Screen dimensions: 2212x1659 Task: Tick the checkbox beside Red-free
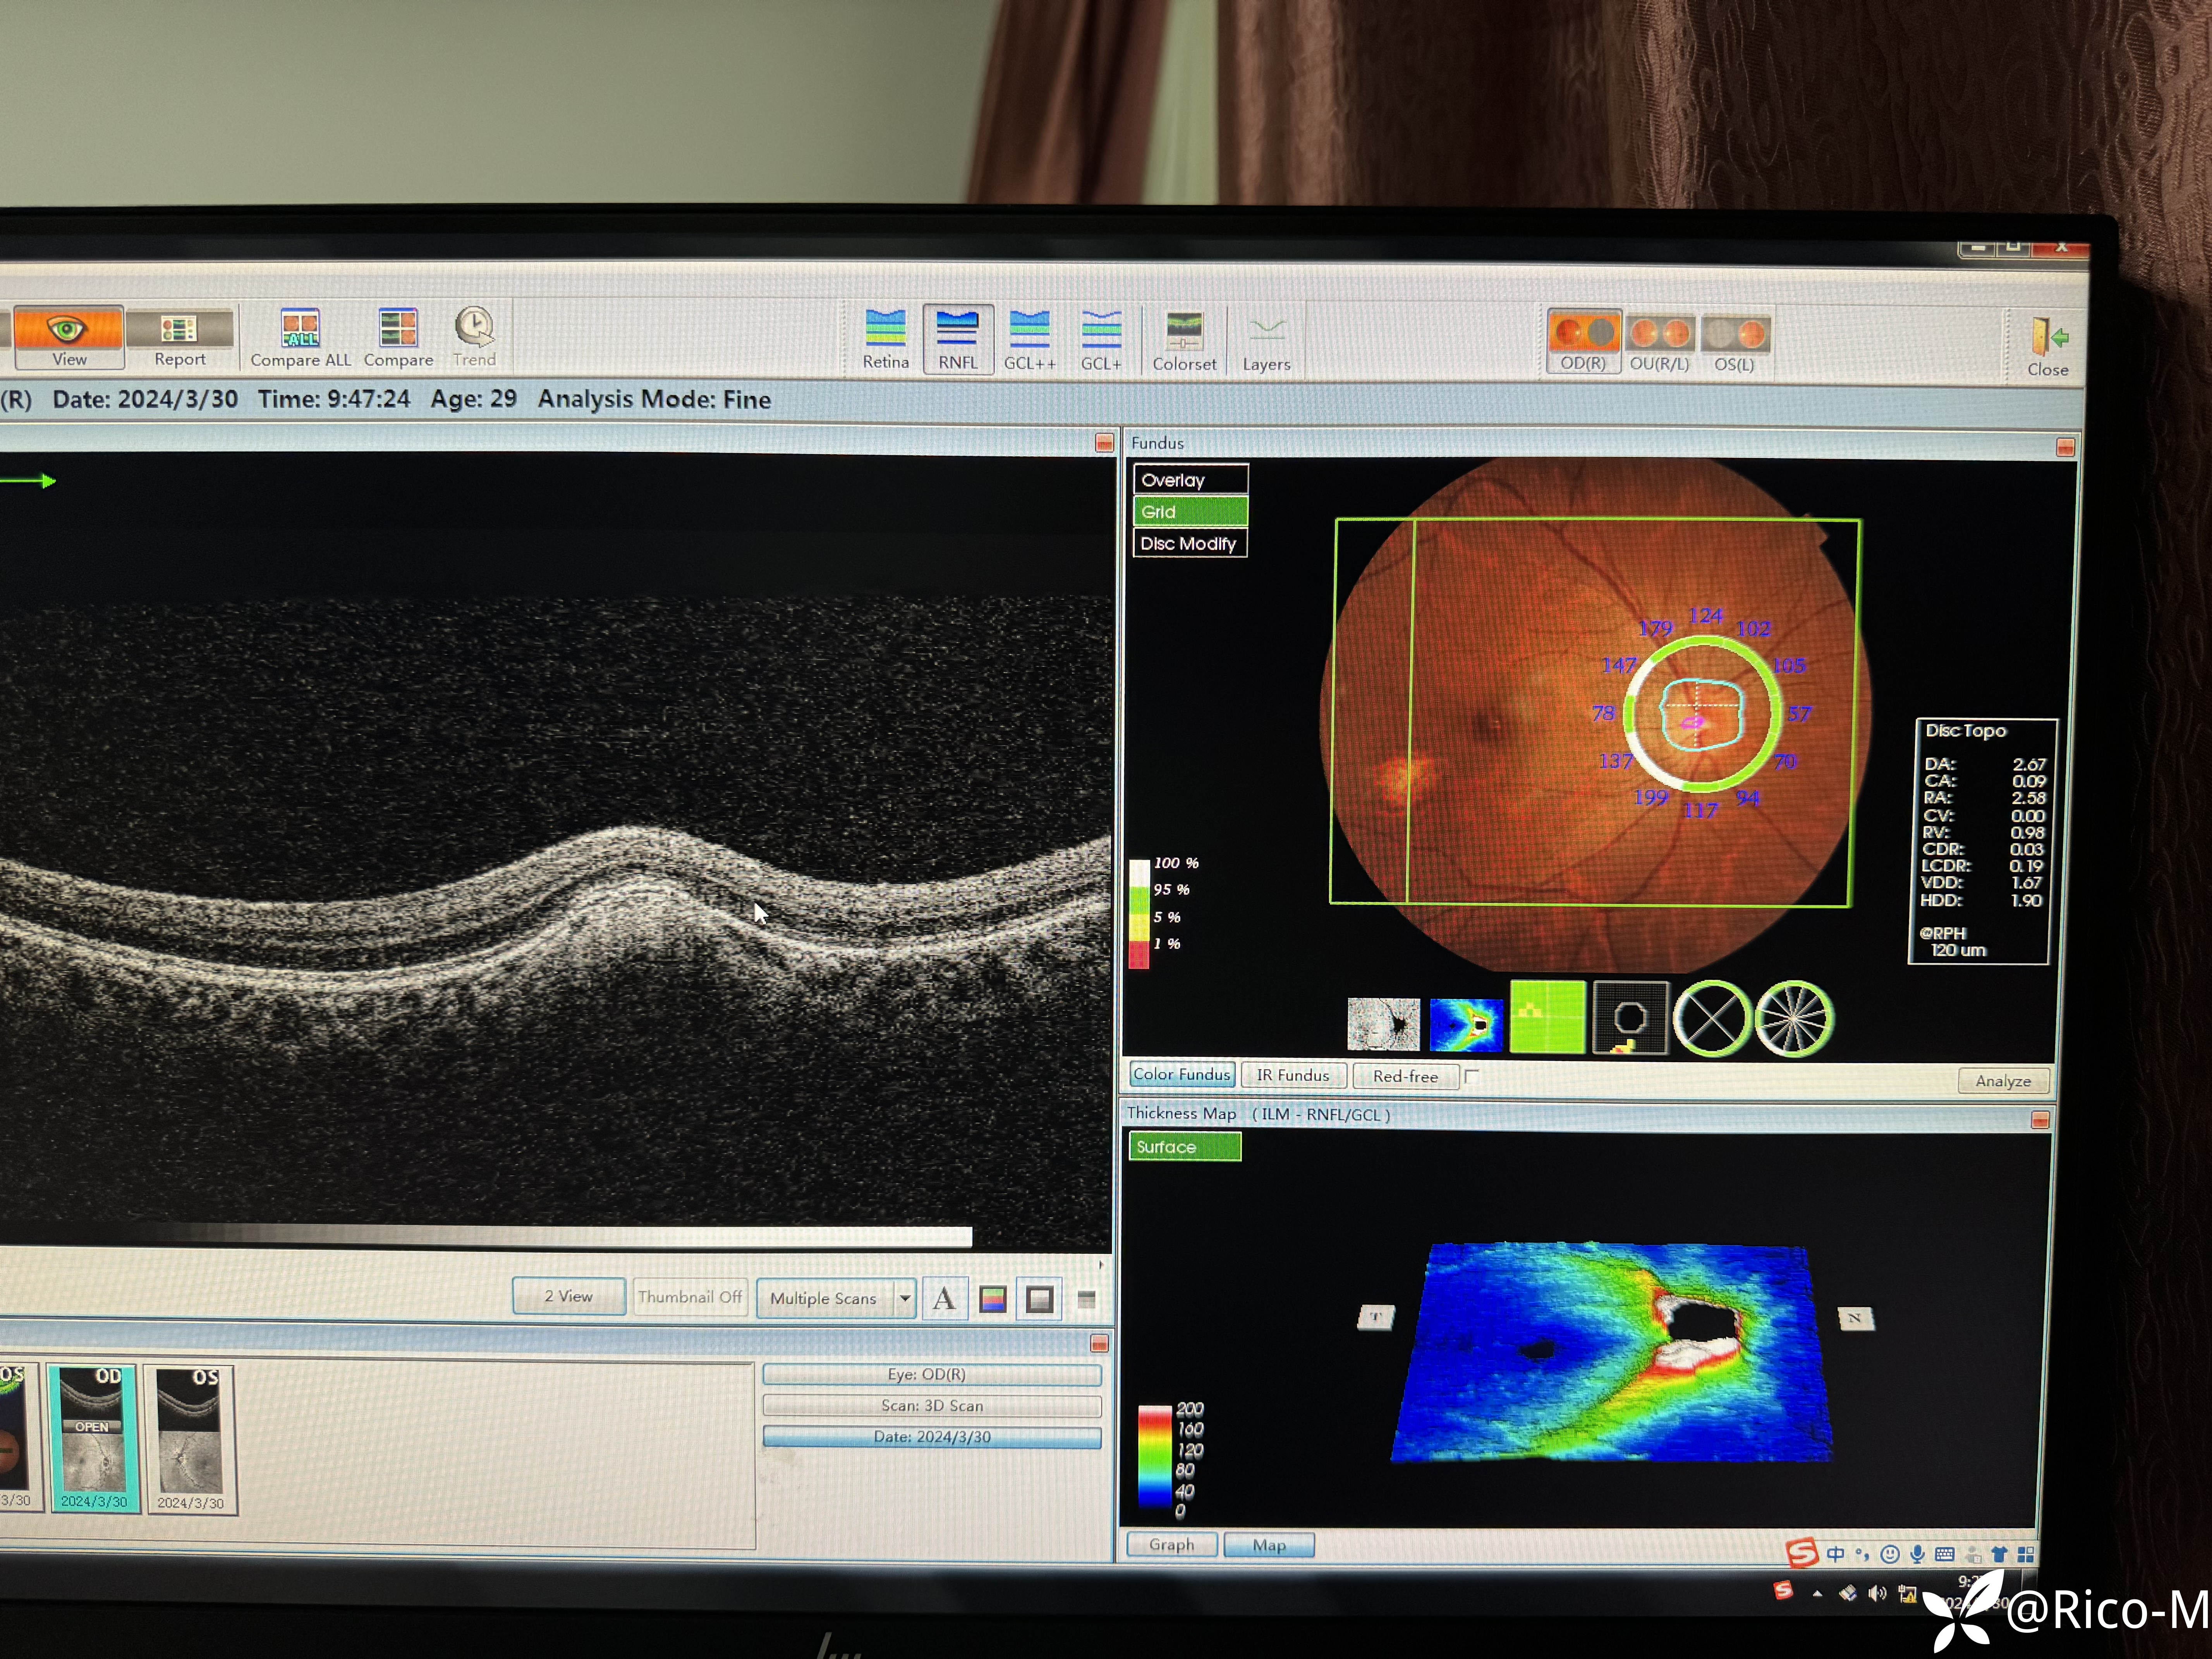(1471, 1076)
